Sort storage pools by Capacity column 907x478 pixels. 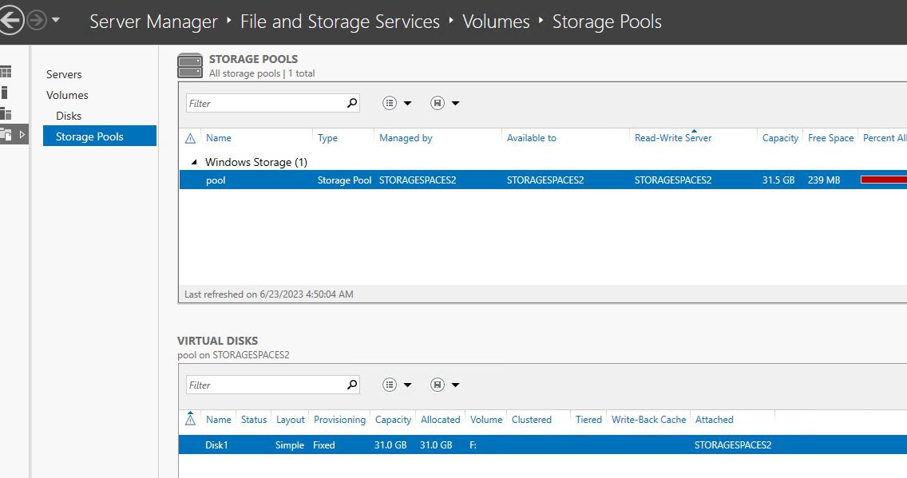click(x=780, y=138)
